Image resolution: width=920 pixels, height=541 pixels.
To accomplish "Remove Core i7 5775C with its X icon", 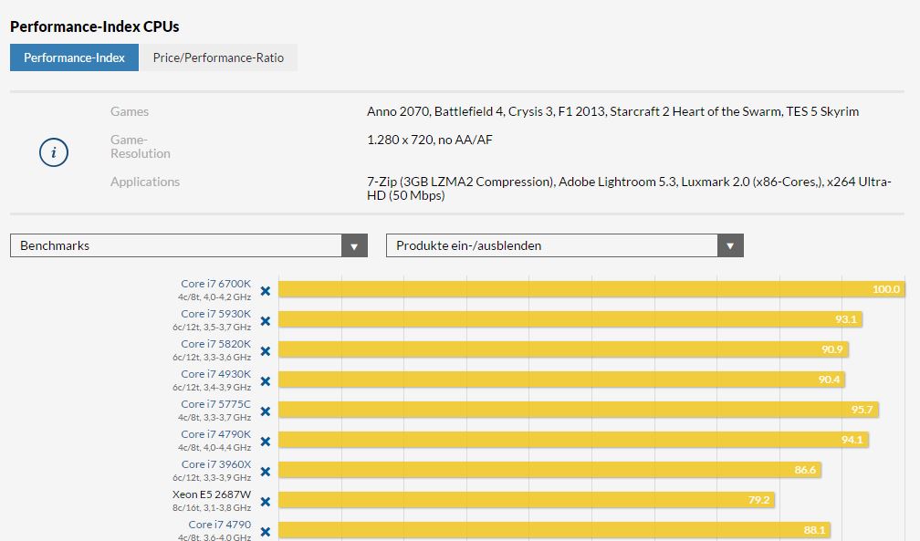I will (x=266, y=411).
